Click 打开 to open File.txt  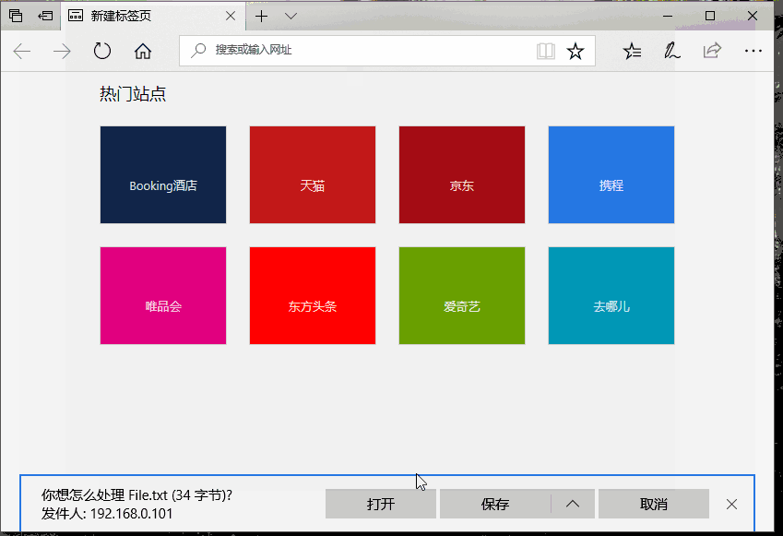(x=381, y=504)
